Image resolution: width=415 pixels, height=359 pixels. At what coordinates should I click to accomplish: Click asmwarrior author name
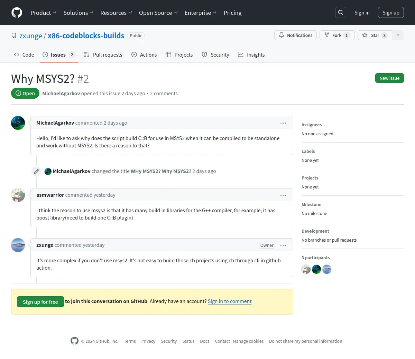50,195
